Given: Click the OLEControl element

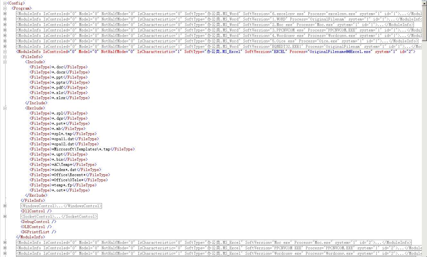Looking at the screenshot, I should tap(36, 227).
